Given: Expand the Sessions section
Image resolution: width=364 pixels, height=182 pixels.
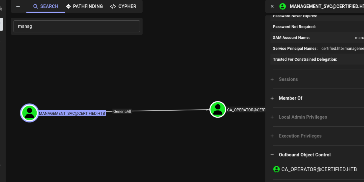Looking at the screenshot, I should pos(288,79).
